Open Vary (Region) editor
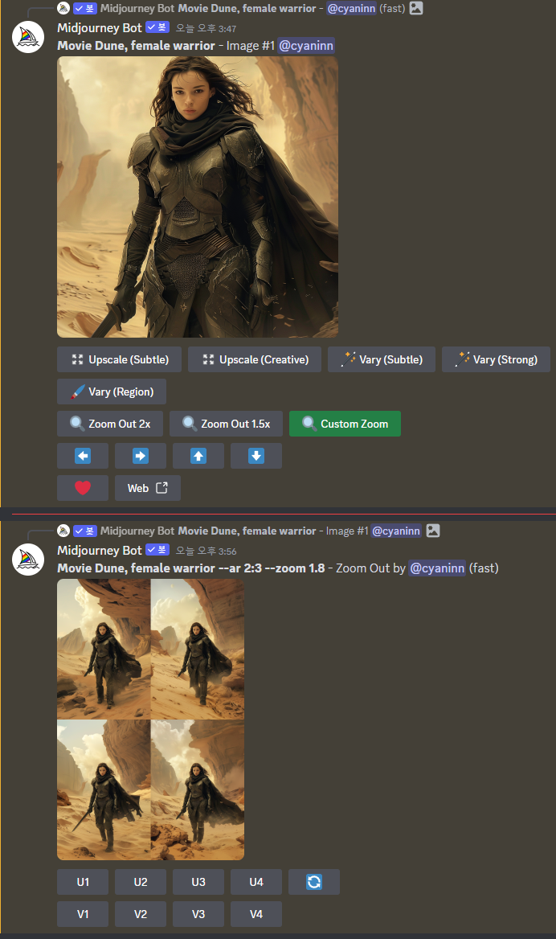 (112, 392)
